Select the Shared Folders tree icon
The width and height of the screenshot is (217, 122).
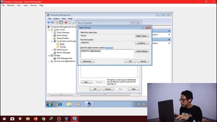point(55,38)
